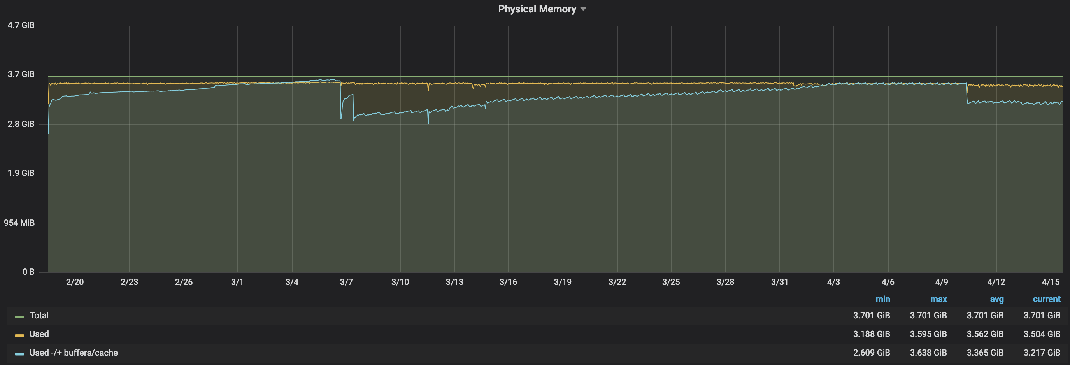Open color picker for Used yellow swatch
Screen dimensions: 1070x365
click(19, 335)
